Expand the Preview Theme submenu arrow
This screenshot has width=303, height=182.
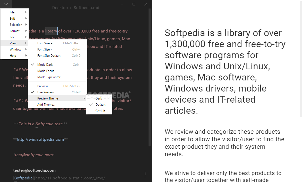[84, 98]
